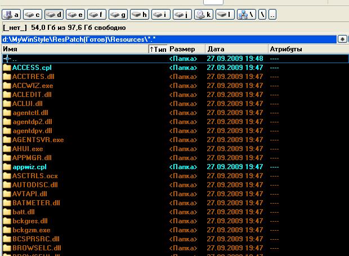349x256 pixels.
Task: Sort by Имя column header
Action: point(75,49)
